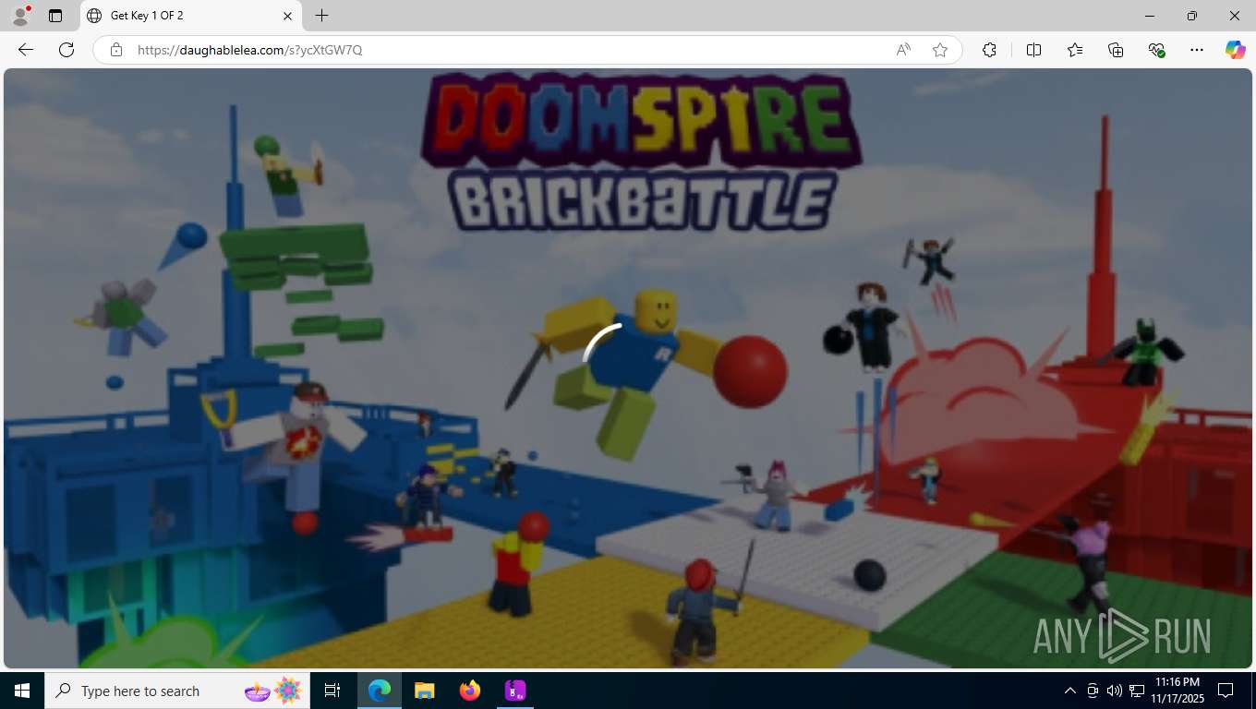Click the Doomspire Brickbattle banner image
The image size is (1256, 709).
coord(628,367)
